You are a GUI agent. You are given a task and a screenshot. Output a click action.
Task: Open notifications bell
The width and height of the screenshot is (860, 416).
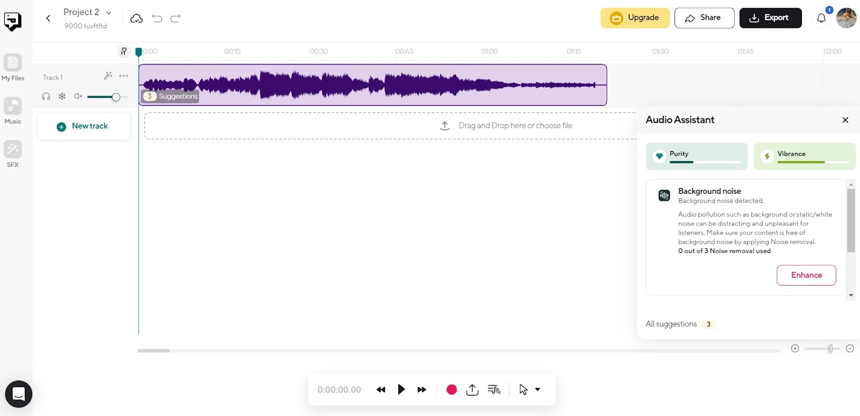(x=821, y=18)
